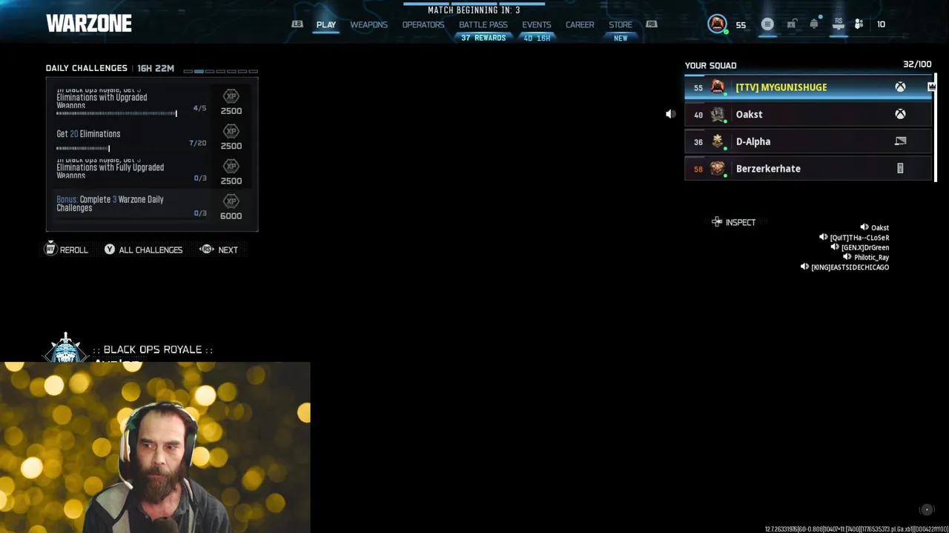
Task: Click speaker icon beside Oakst in voice list
Action: pos(864,228)
